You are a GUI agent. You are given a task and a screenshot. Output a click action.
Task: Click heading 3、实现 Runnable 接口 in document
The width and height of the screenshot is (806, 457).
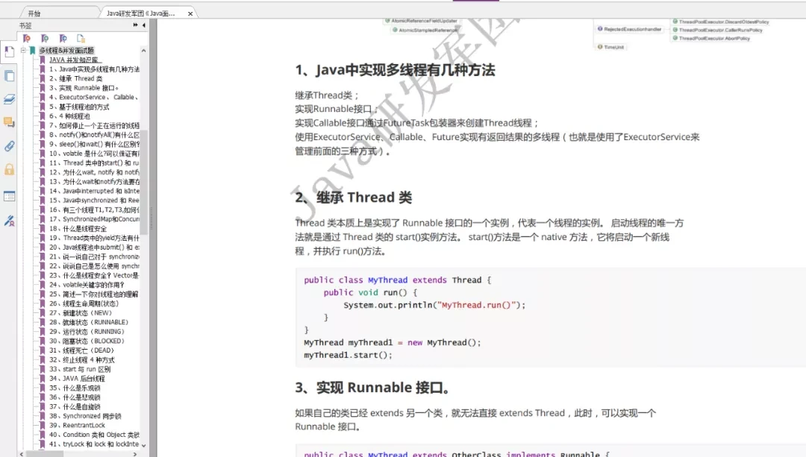(x=372, y=388)
